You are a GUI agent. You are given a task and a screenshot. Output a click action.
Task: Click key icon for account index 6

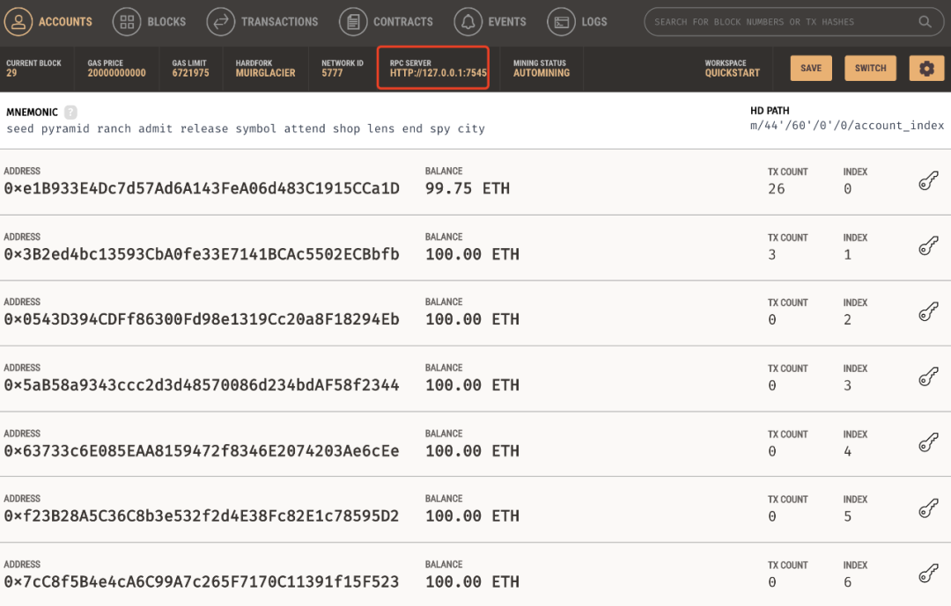928,574
